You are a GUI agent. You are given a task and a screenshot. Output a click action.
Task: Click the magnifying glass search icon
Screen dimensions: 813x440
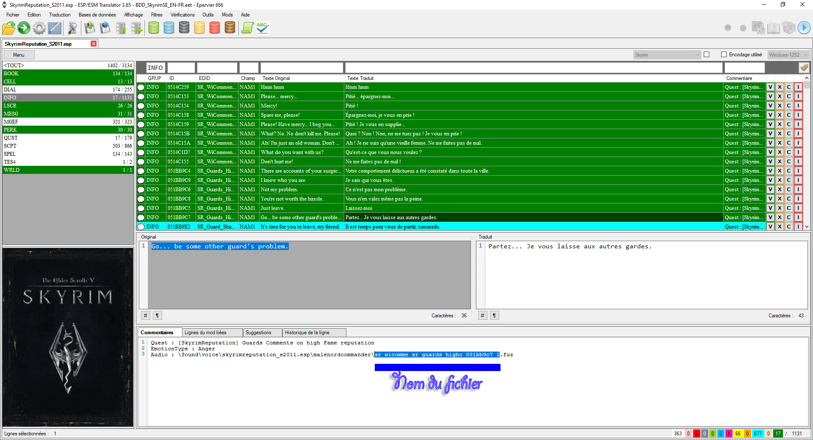coord(72,28)
